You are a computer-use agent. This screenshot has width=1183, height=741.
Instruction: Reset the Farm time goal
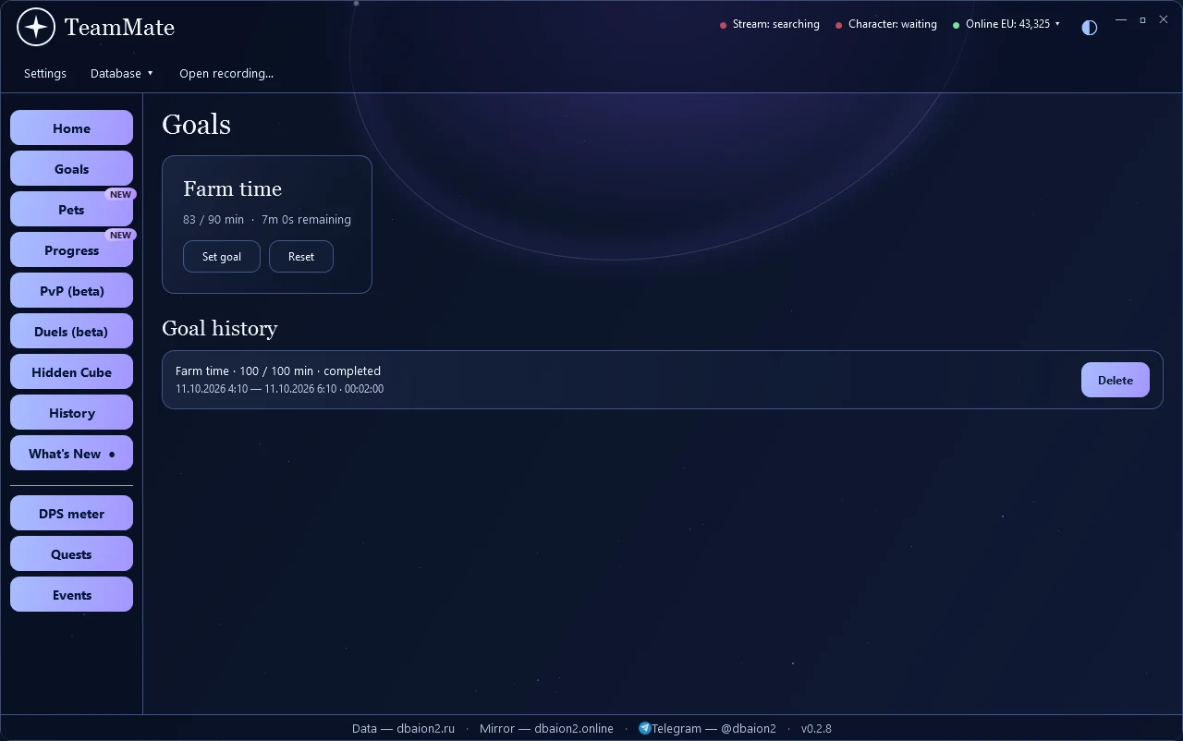pyautogui.click(x=301, y=257)
